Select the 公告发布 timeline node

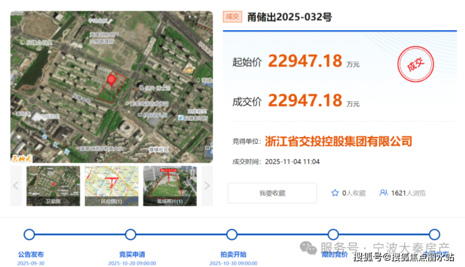pyautogui.click(x=30, y=235)
